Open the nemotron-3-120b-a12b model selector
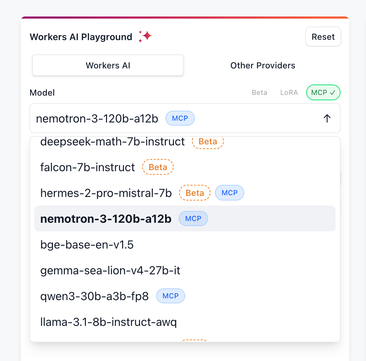The height and width of the screenshot is (361, 366). pos(97,119)
